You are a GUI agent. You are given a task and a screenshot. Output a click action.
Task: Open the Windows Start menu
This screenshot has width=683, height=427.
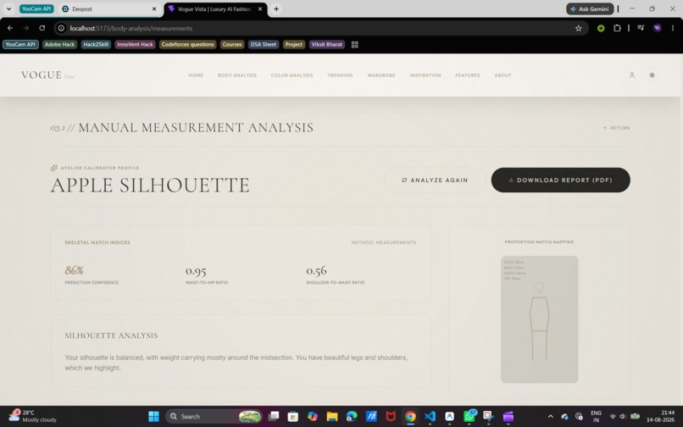(x=153, y=416)
